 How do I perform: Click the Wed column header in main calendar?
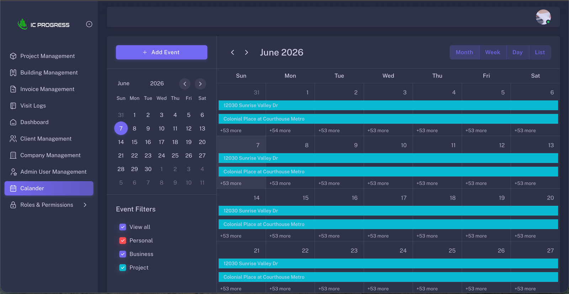pos(388,76)
